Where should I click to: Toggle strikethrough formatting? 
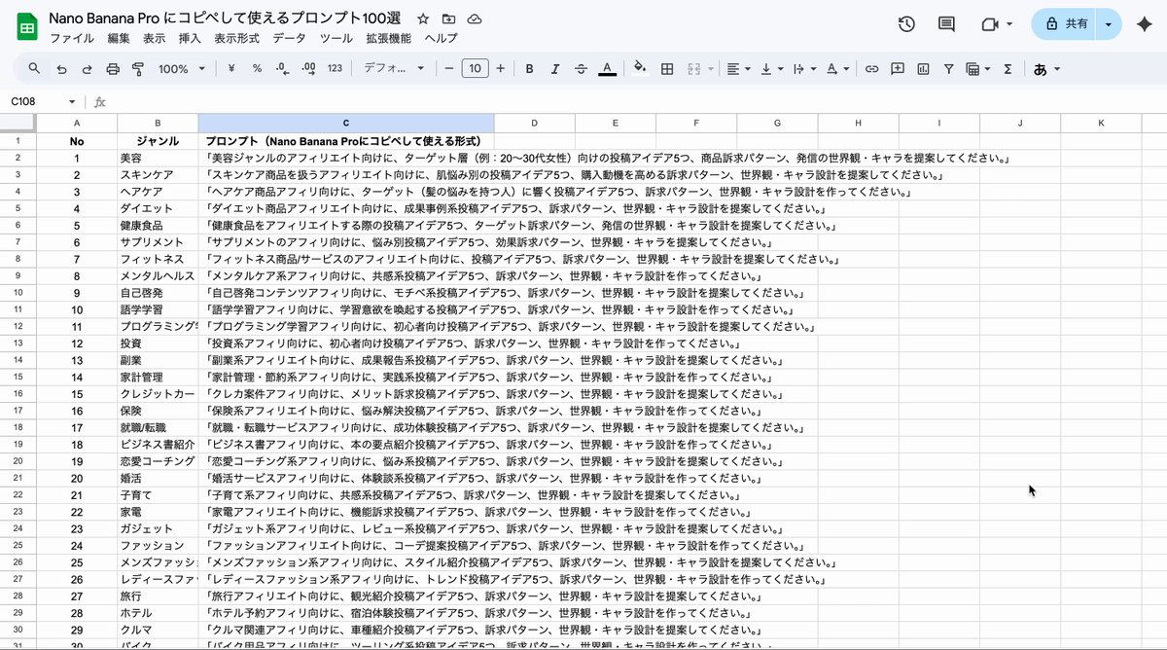pos(582,69)
